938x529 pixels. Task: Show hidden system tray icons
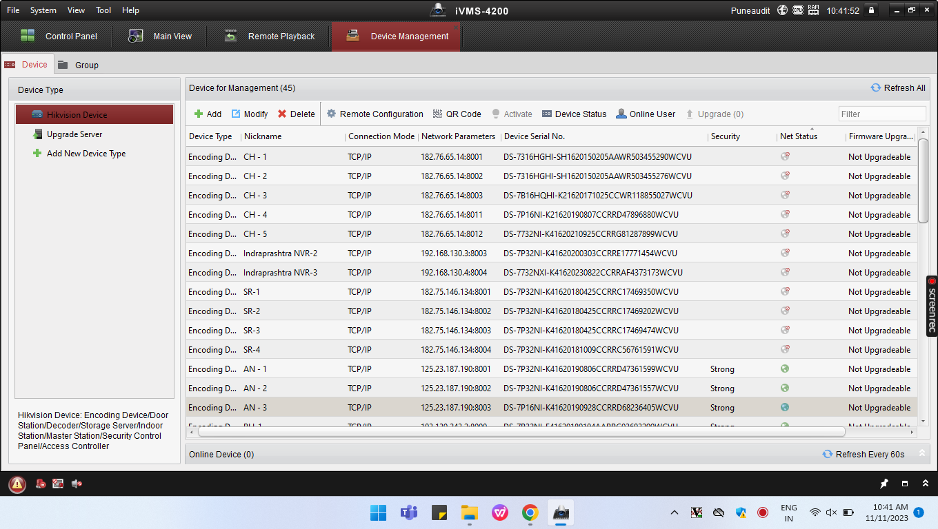675,512
